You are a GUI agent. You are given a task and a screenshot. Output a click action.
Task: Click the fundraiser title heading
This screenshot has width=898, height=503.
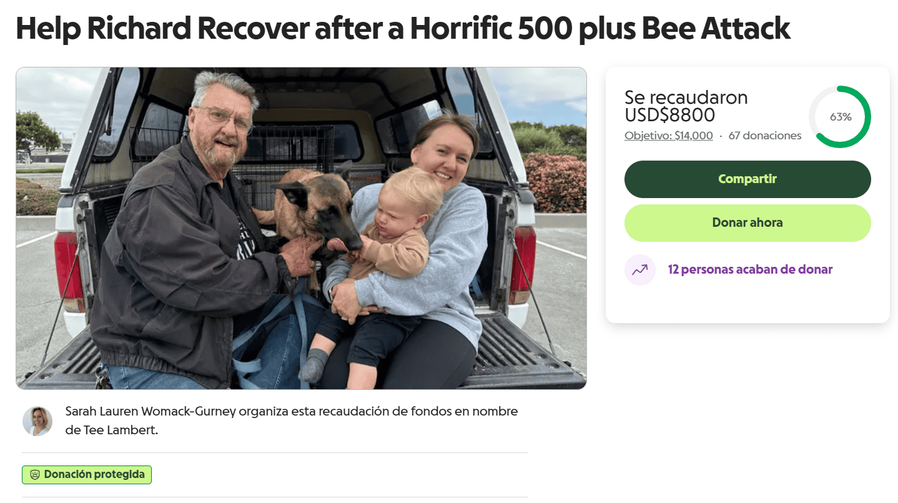pos(403,28)
